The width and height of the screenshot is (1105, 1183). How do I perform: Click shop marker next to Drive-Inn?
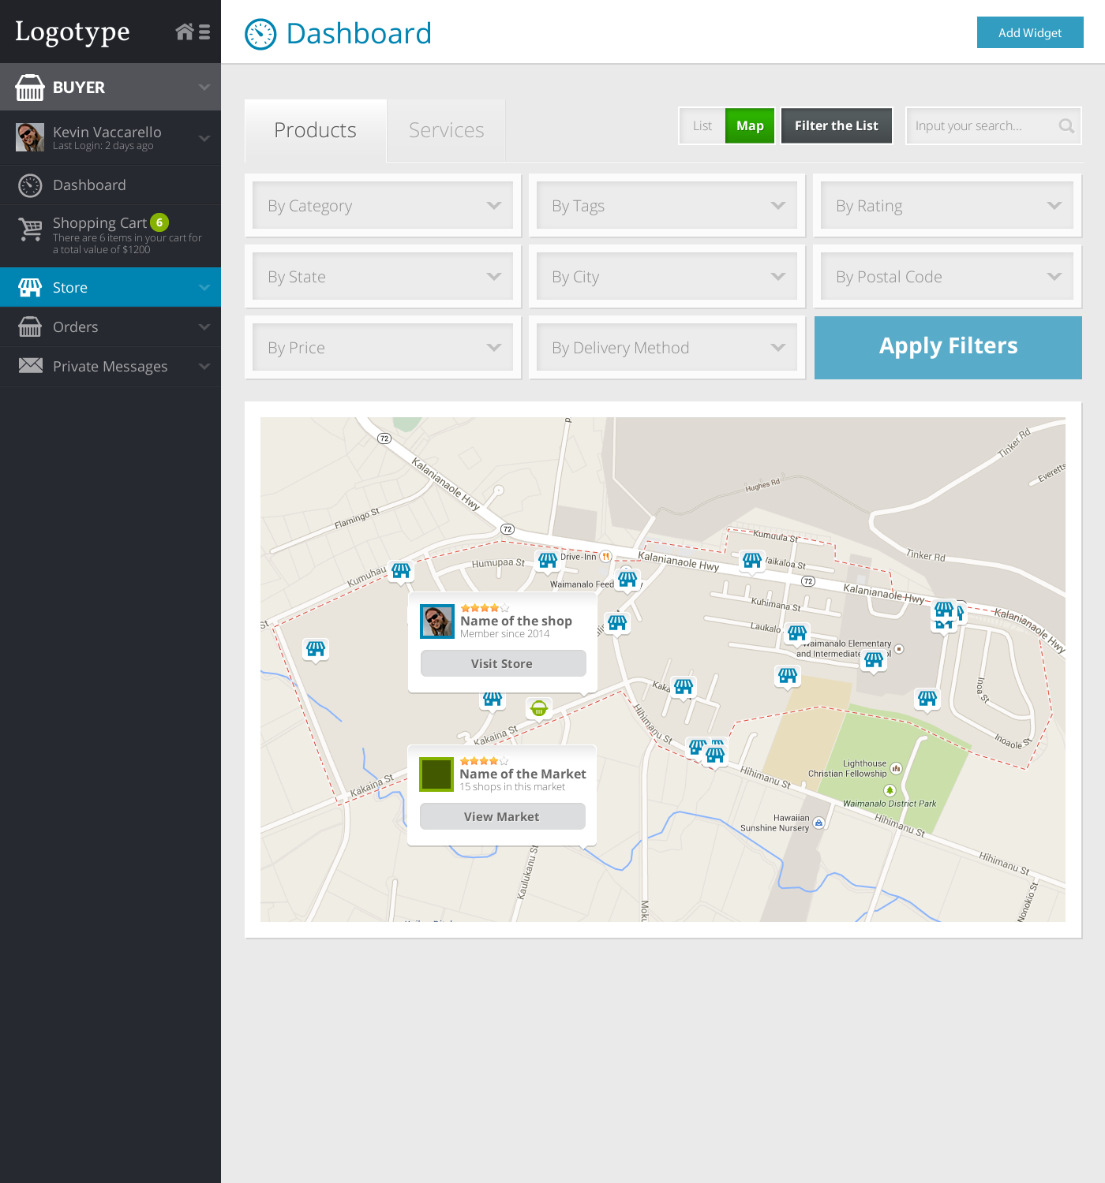pos(548,561)
